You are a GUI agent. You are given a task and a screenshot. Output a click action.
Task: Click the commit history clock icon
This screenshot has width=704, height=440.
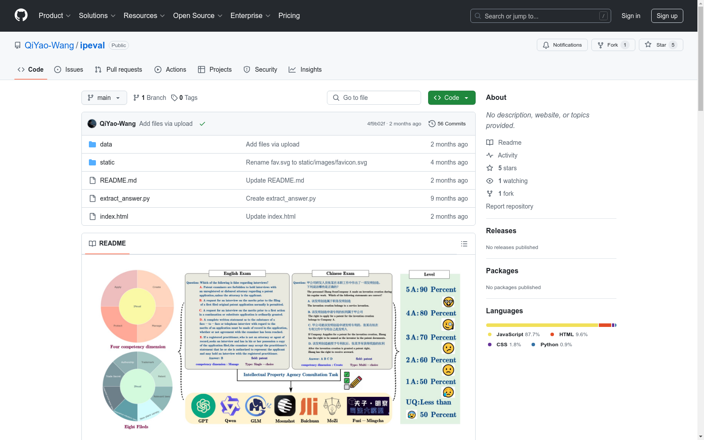click(x=432, y=124)
